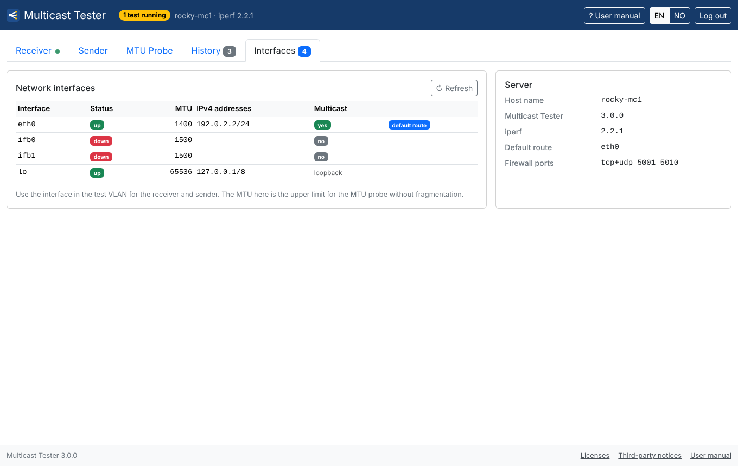The width and height of the screenshot is (738, 466).
Task: Click the Status column header
Action: click(101, 108)
